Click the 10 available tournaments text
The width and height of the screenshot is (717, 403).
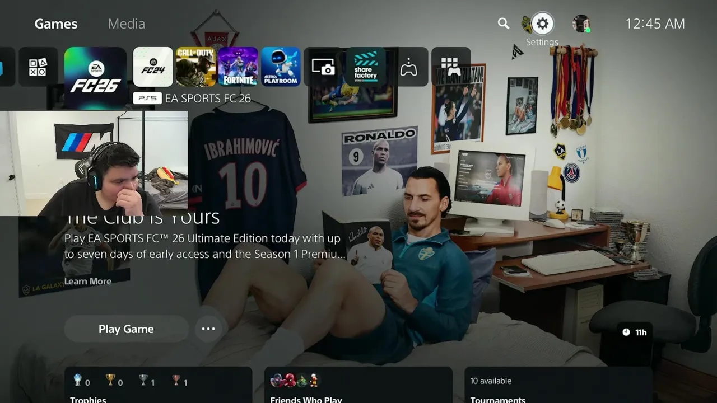pos(491,381)
